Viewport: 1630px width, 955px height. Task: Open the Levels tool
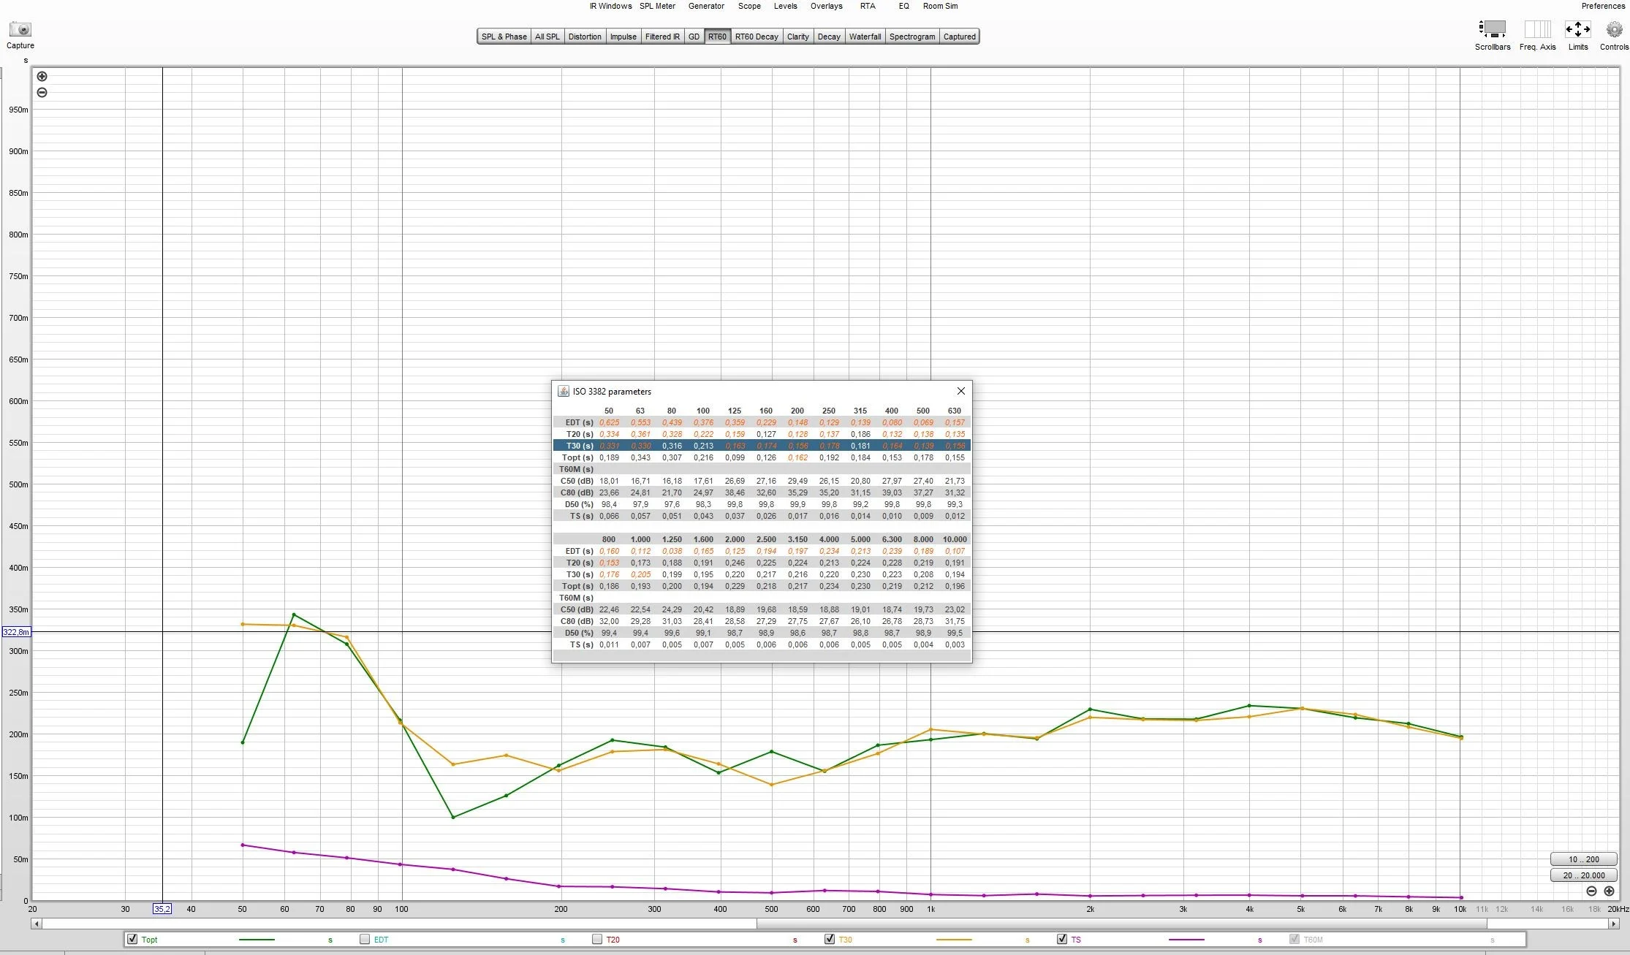[786, 6]
